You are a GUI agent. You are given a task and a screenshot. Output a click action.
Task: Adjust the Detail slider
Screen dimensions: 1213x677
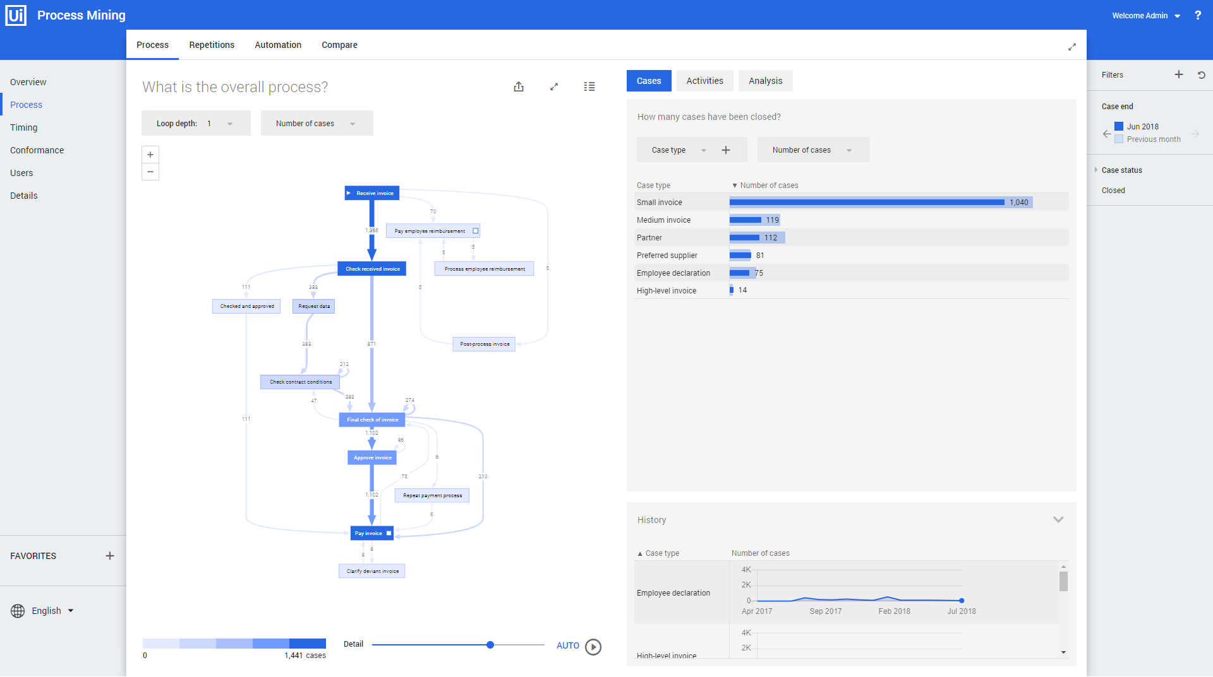pos(490,645)
